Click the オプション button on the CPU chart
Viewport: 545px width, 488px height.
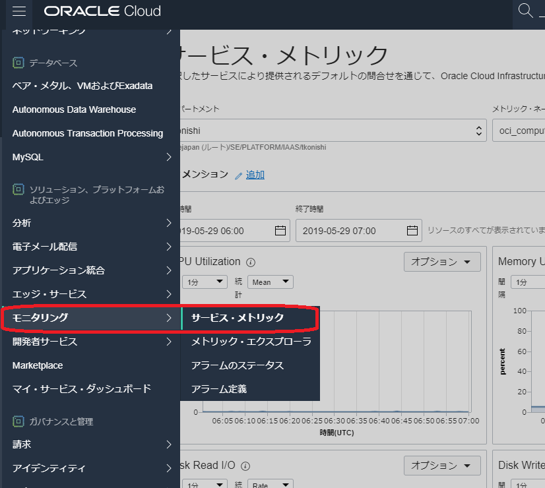coord(441,262)
